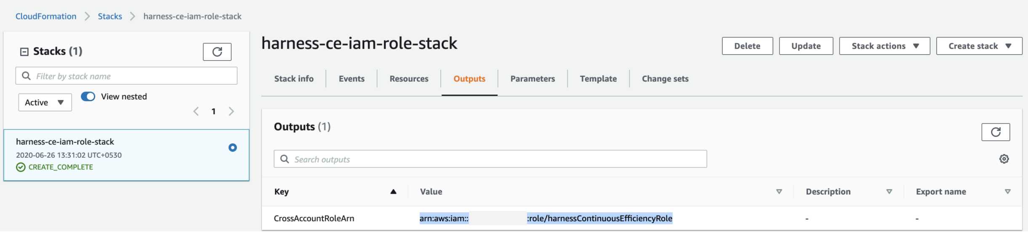Click the Update stack button

(x=806, y=46)
